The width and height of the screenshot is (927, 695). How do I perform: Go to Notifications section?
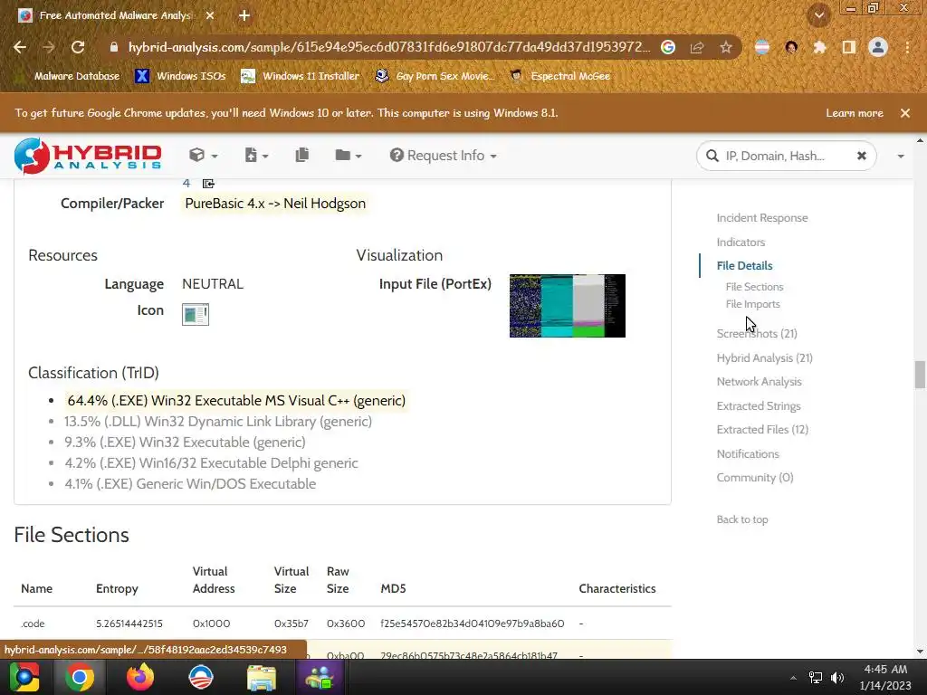(748, 453)
